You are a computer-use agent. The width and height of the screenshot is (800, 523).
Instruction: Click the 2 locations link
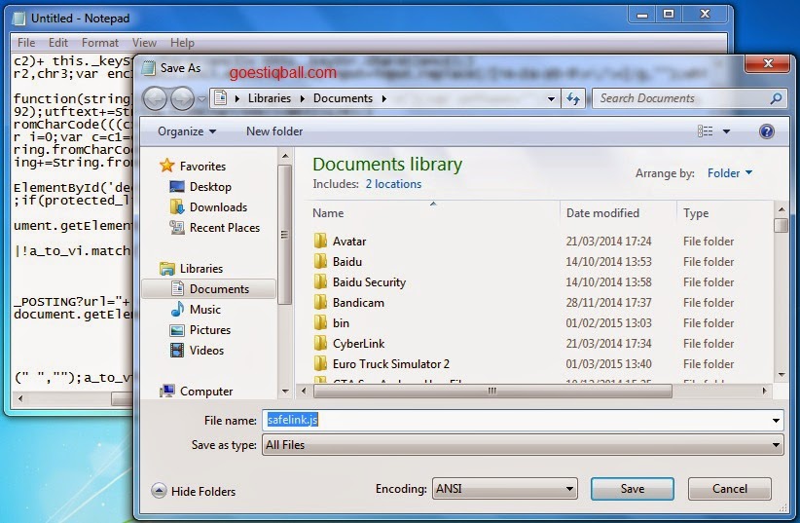point(393,184)
